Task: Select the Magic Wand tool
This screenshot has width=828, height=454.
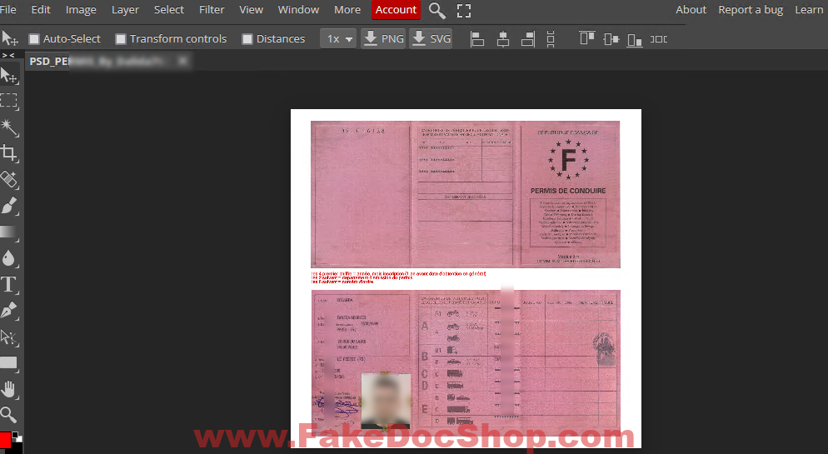Action: 9,127
